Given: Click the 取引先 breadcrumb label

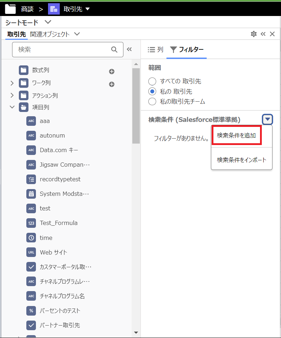Looking at the screenshot, I should [x=73, y=9].
